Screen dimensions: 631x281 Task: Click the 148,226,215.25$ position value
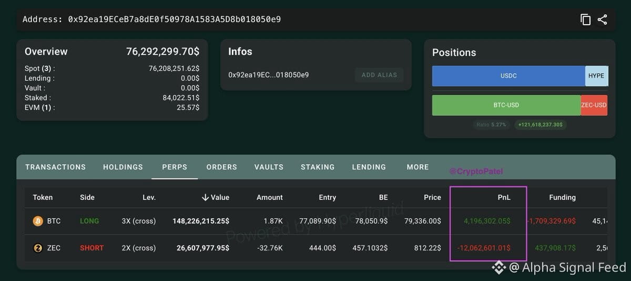[201, 221]
